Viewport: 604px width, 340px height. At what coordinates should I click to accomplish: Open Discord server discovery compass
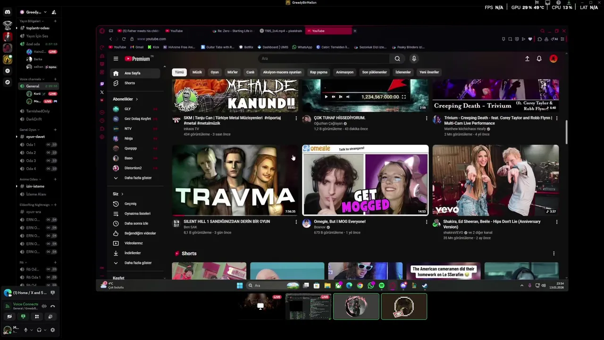point(7,82)
